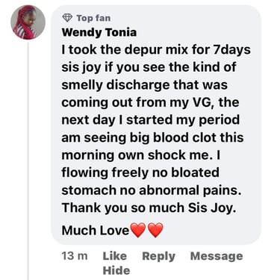Open Wendy Tonia's profile picture
Viewport: 280px width, 280px height.
point(28,22)
